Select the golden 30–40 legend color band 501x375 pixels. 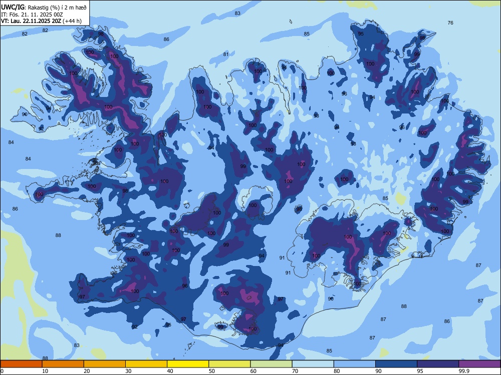(x=146, y=364)
